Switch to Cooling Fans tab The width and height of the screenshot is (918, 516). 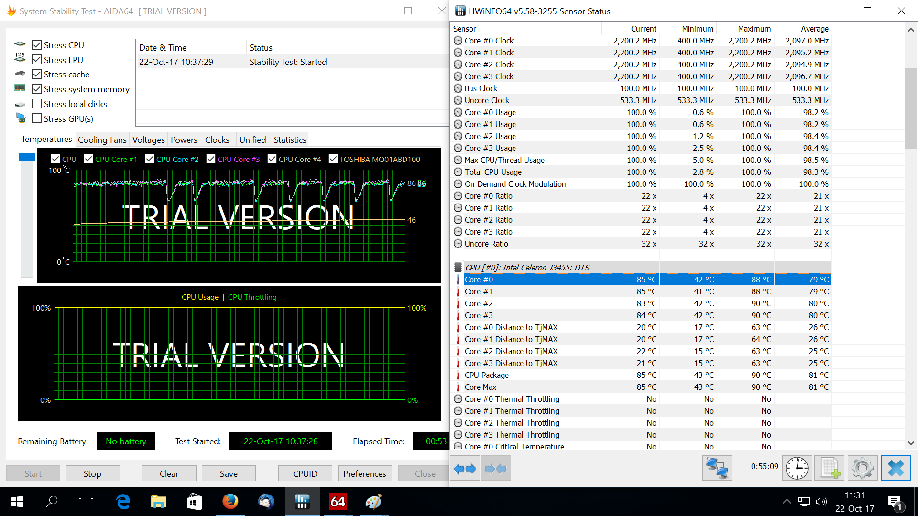click(102, 140)
